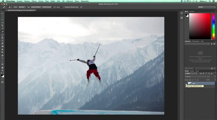This screenshot has width=217, height=120.
Task: Select the Spot Healing Brush tool
Action: (x=2, y=31)
